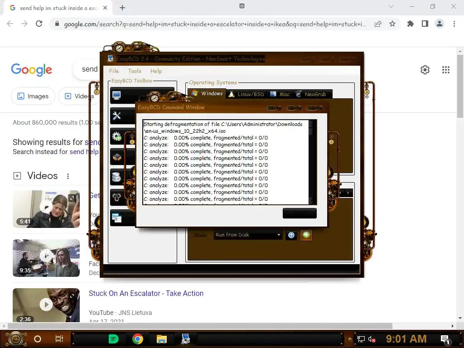Viewport: 464px width, 348px height.
Task: Open Mode dropdown showing Run from Disk
Action: (248, 235)
